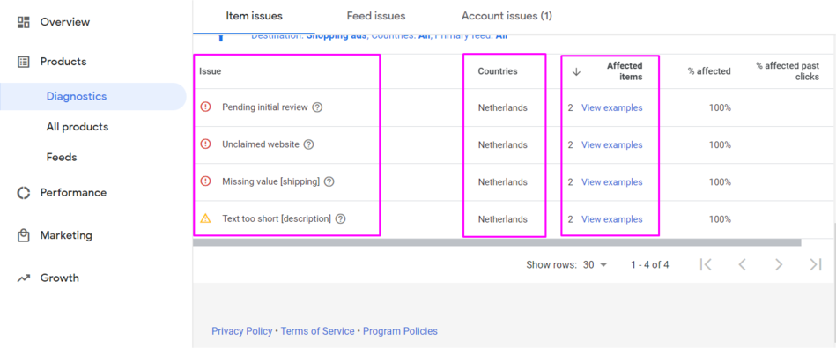Click the red error icon for Missing value [shipping]

pyautogui.click(x=205, y=181)
